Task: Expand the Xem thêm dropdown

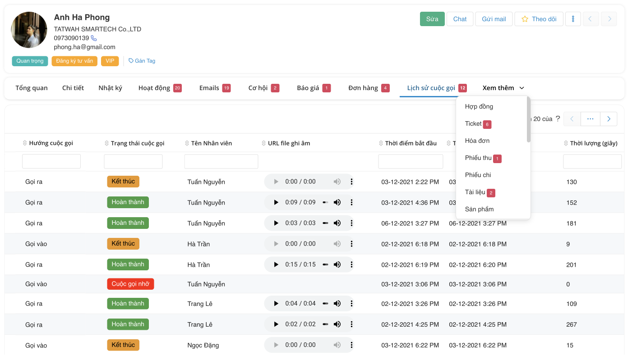Action: point(503,88)
